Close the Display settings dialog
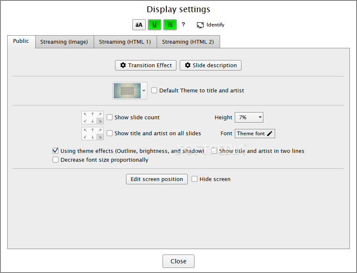Viewport: 357px width, 273px height. [x=178, y=261]
